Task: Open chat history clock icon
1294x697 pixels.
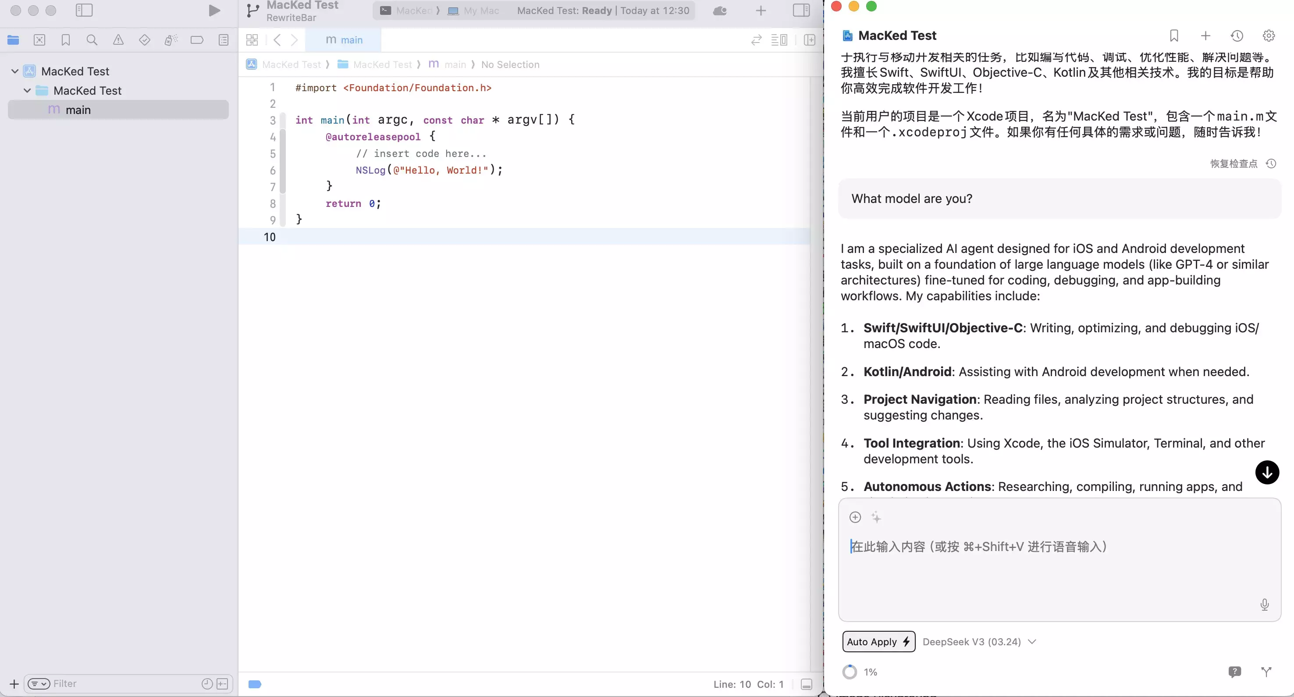Action: [x=1237, y=36]
